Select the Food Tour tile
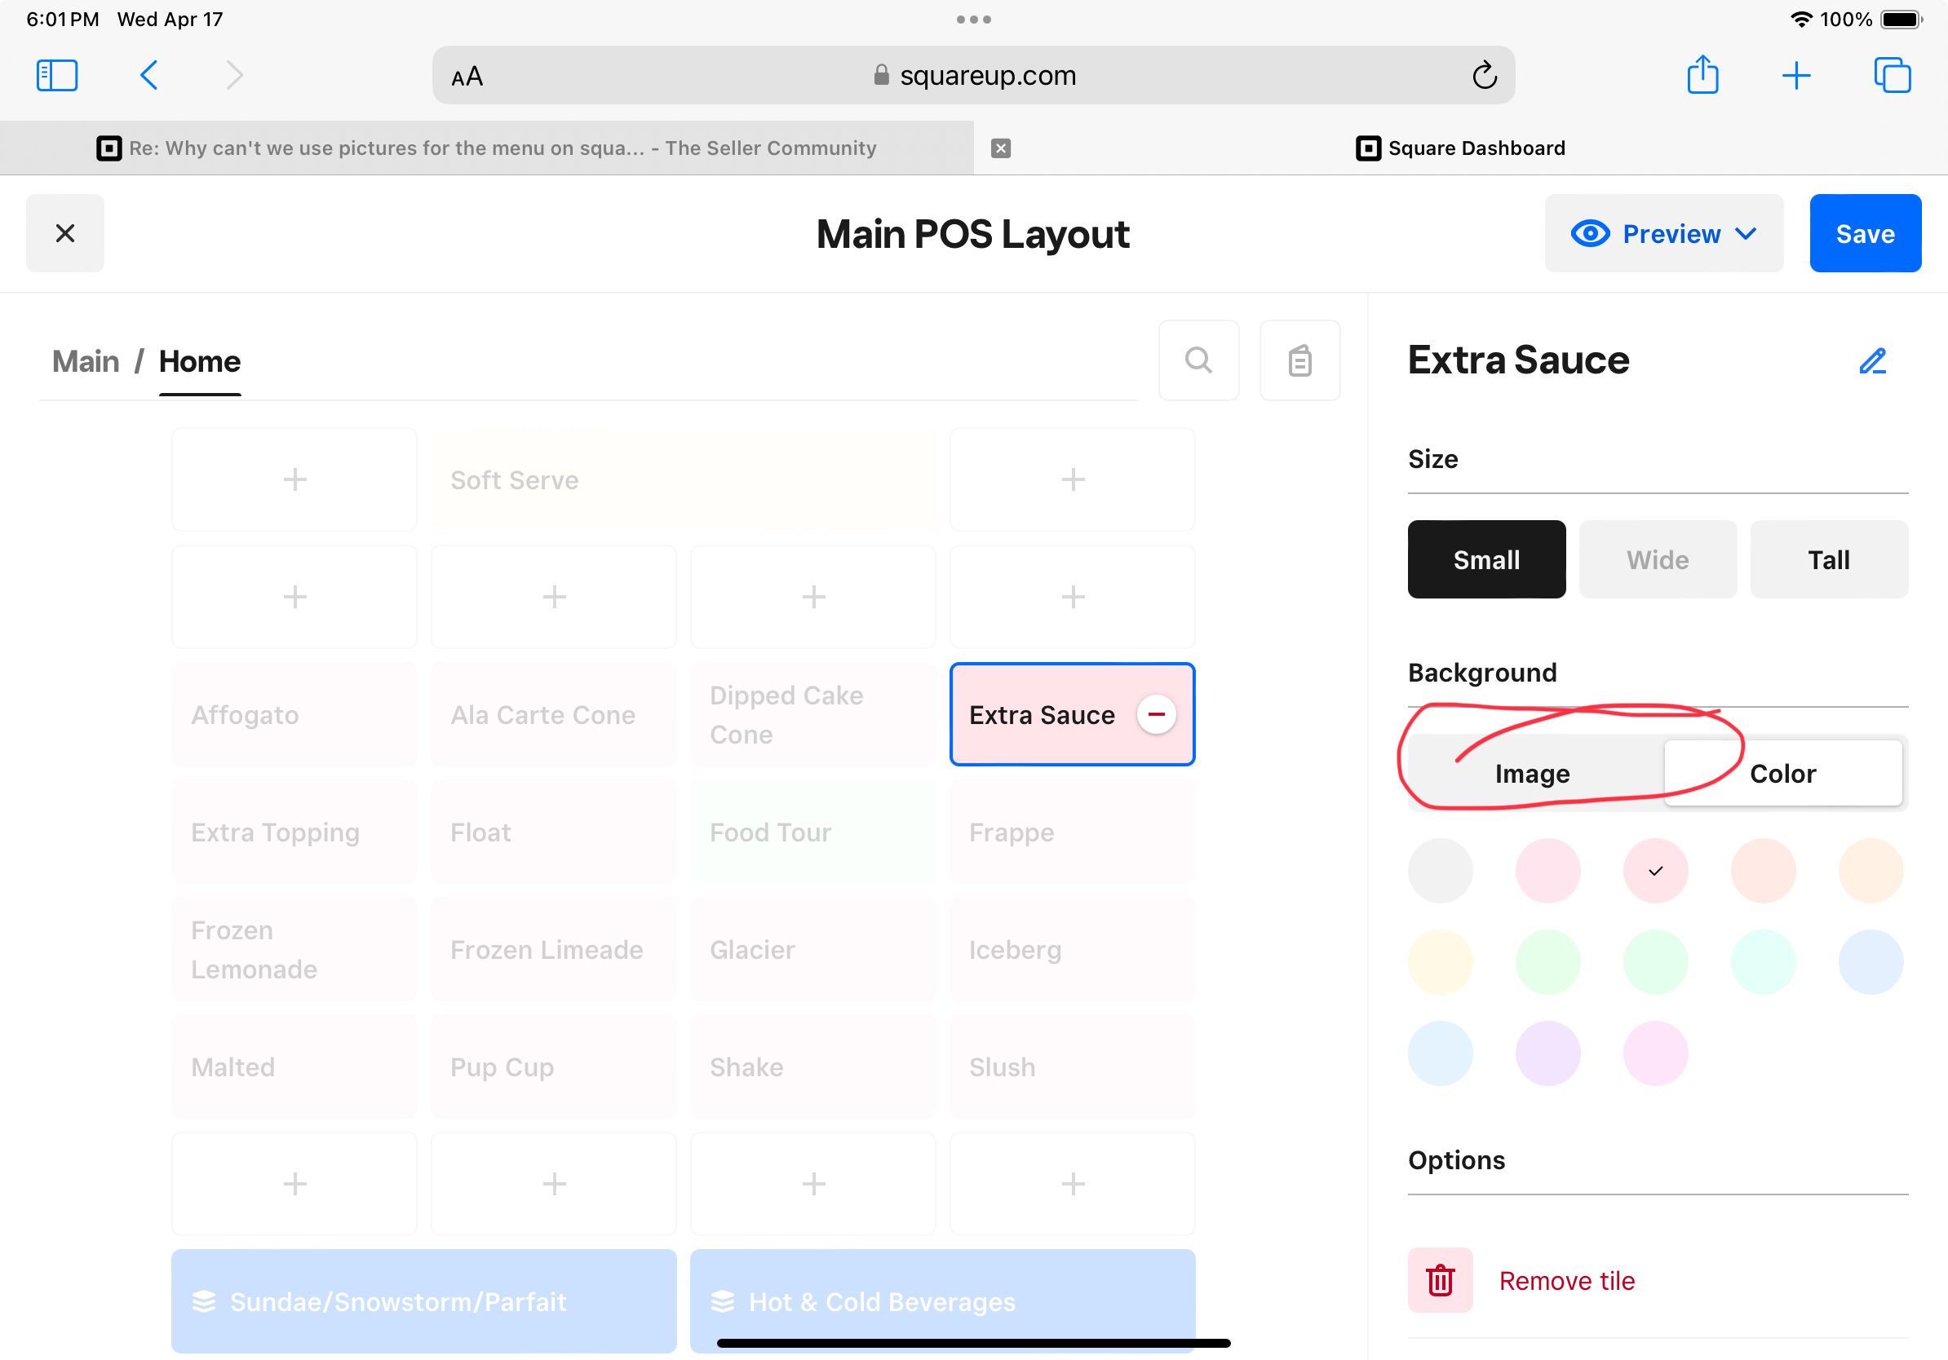Viewport: 1948px width, 1360px height. point(812,832)
